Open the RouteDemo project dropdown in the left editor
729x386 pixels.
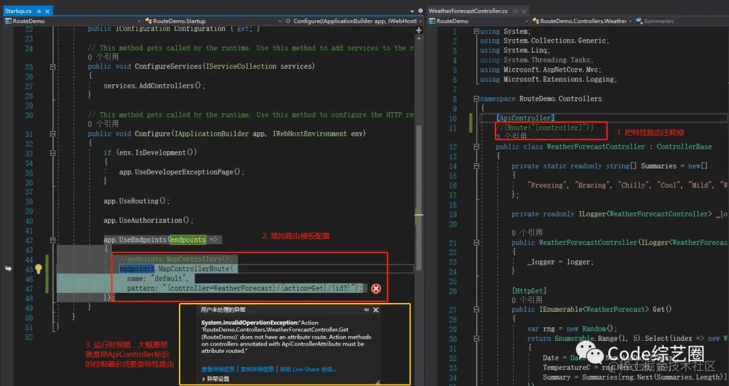coord(138,21)
